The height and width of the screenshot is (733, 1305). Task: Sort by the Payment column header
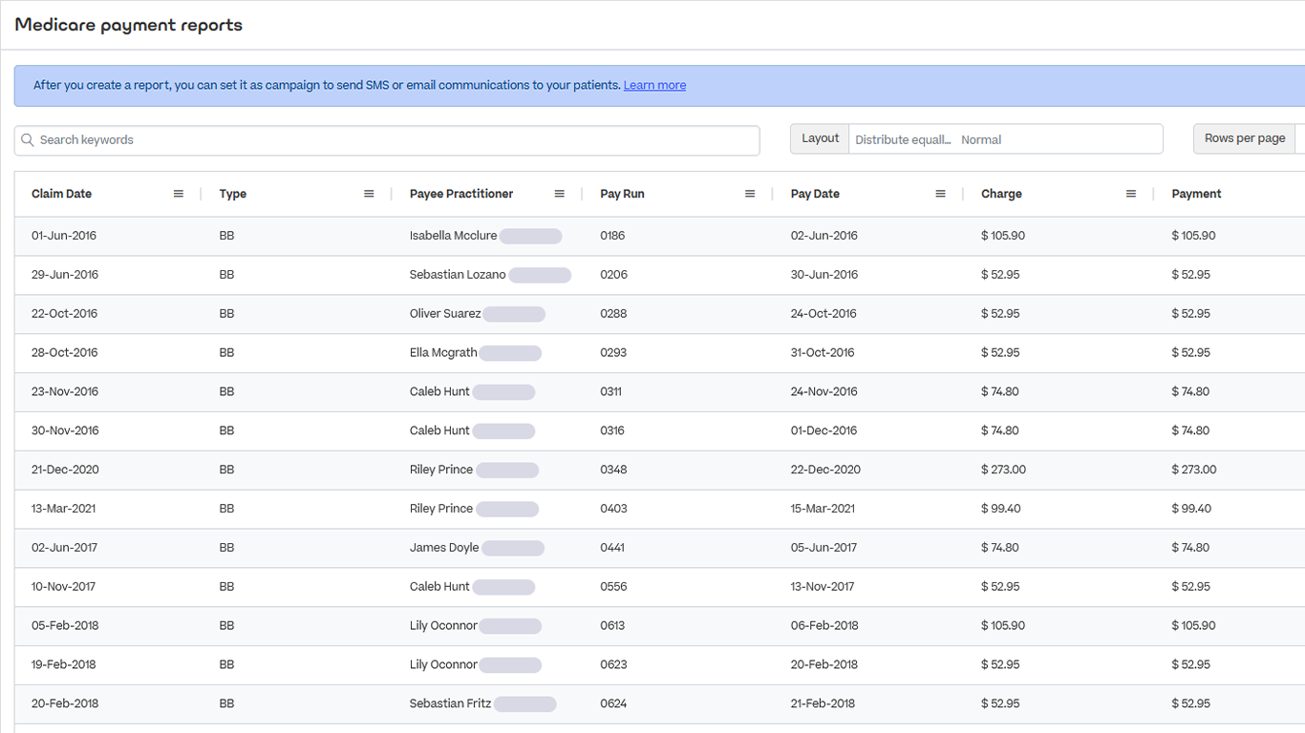click(1196, 194)
